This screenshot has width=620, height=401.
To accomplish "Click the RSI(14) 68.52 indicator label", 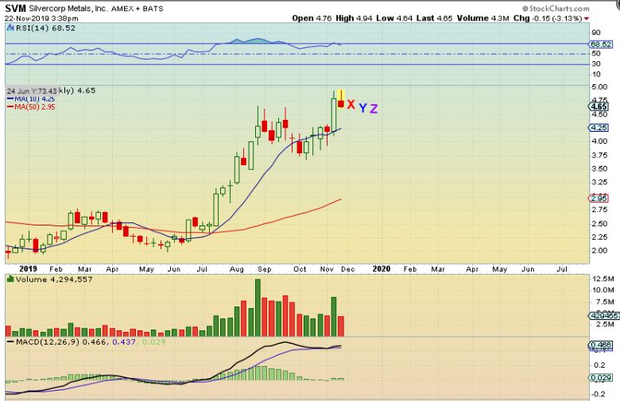I will pos(45,28).
